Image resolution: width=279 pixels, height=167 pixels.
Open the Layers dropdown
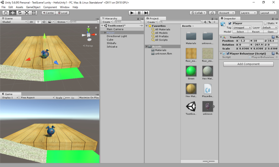click(x=248, y=13)
